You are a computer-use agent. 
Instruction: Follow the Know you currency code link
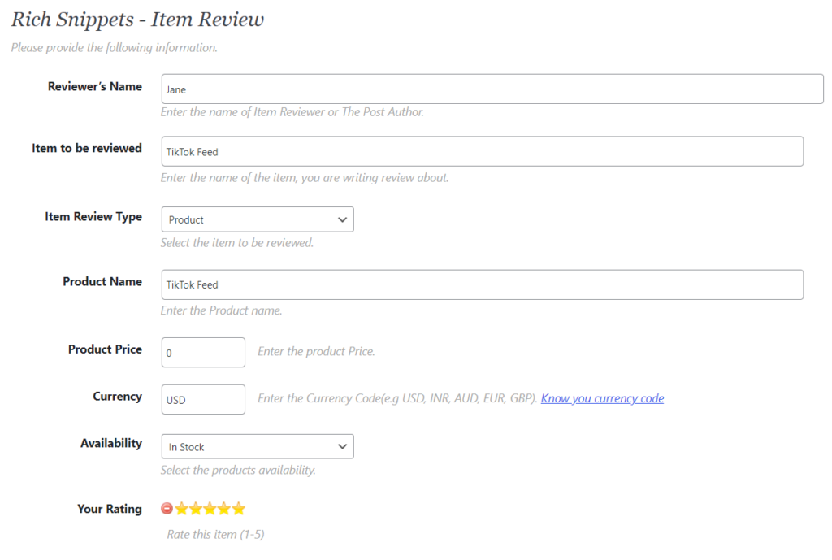(602, 398)
